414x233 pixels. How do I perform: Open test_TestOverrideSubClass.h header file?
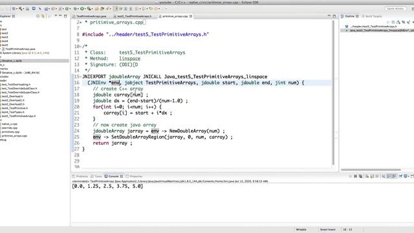pyautogui.click(x=19, y=89)
